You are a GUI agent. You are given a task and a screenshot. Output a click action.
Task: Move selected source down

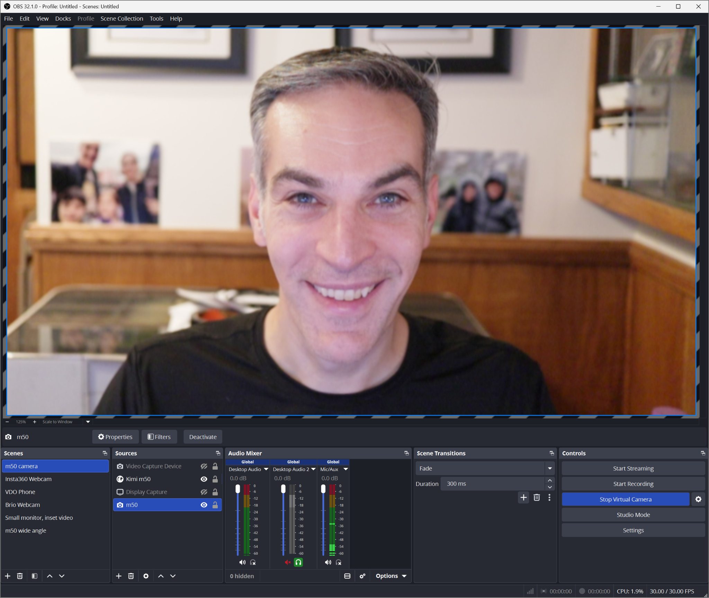173,576
